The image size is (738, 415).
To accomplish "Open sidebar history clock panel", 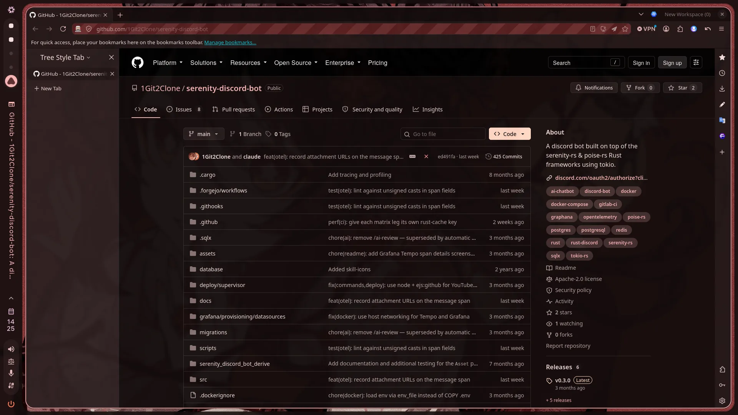I will [x=722, y=73].
